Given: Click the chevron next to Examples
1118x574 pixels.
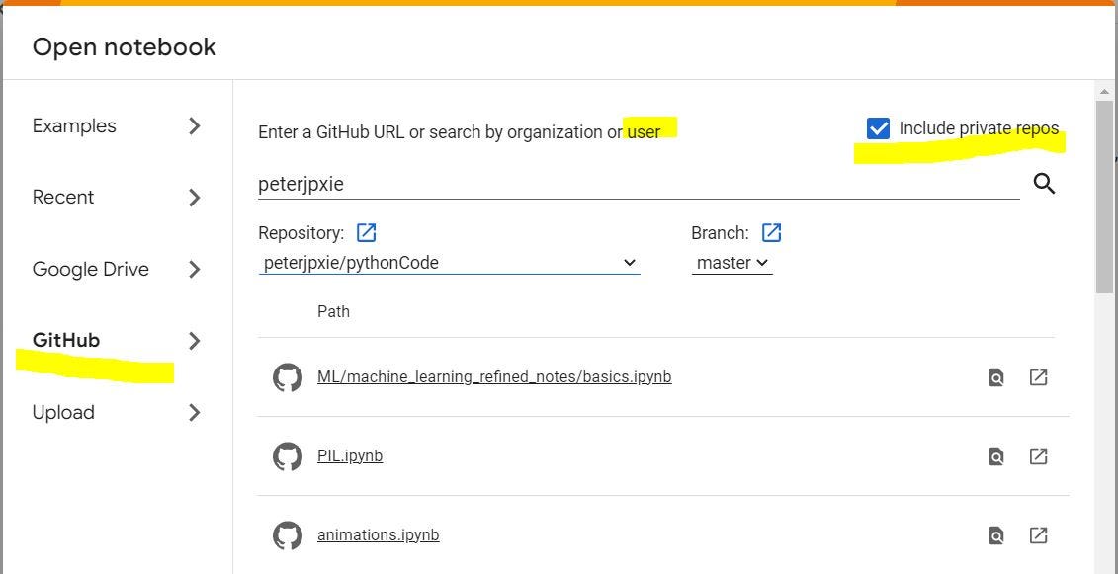Looking at the screenshot, I should (194, 126).
